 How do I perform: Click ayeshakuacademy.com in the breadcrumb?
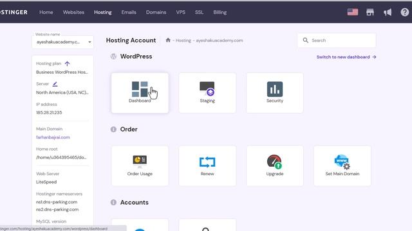tap(220, 40)
